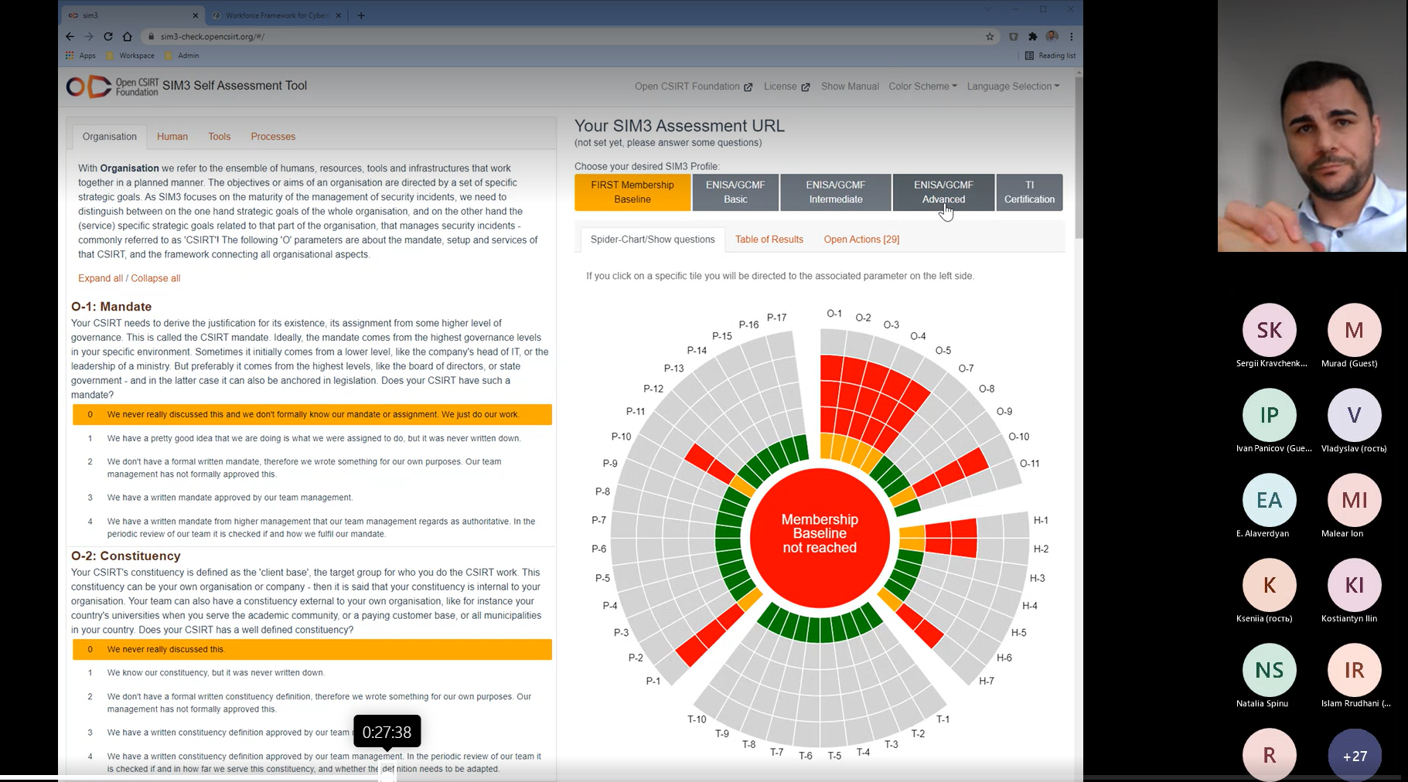
Task: Open a new browser tab with plus icon
Action: [x=361, y=15]
